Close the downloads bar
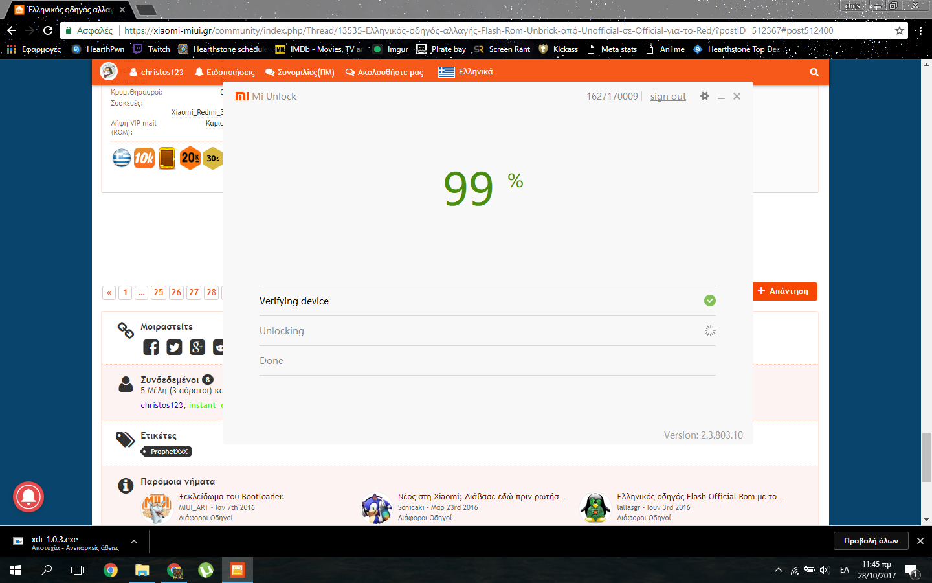This screenshot has height=583, width=932. 920,541
